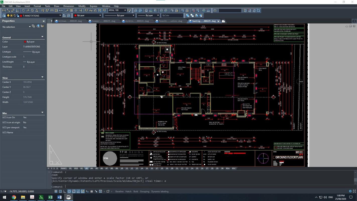Toggle ortho mode in status bar

pyautogui.click(x=65, y=191)
